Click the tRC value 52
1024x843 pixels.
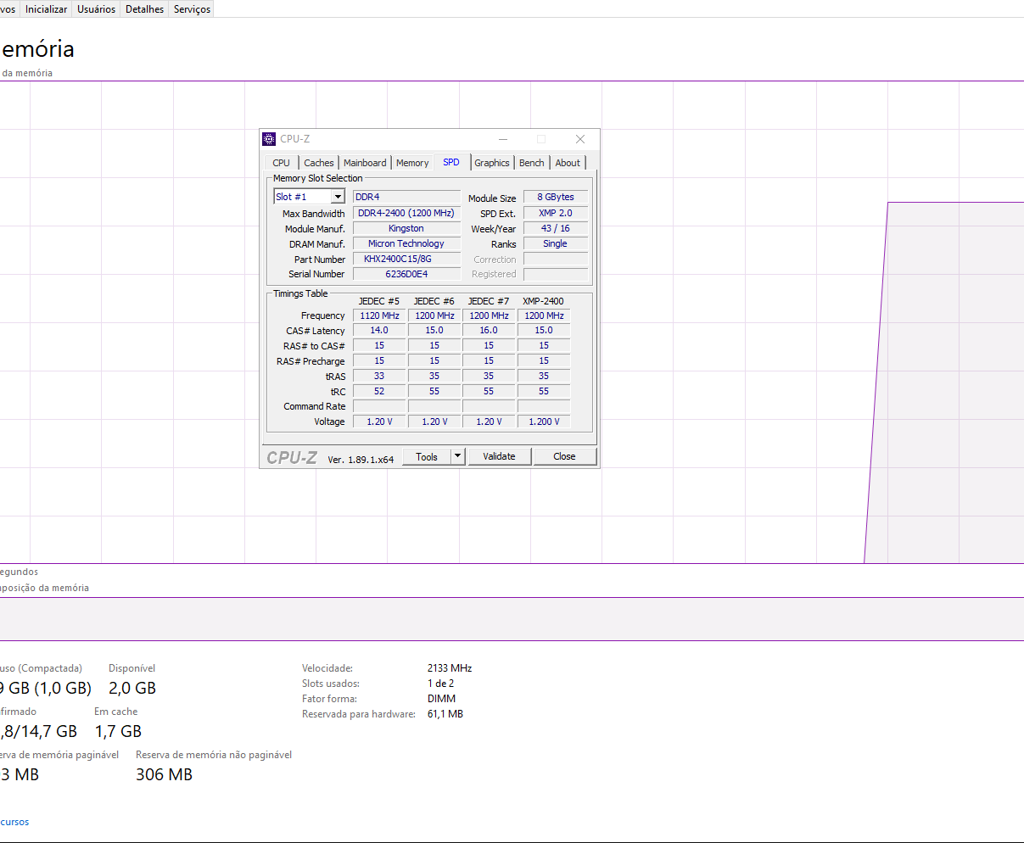coord(379,391)
